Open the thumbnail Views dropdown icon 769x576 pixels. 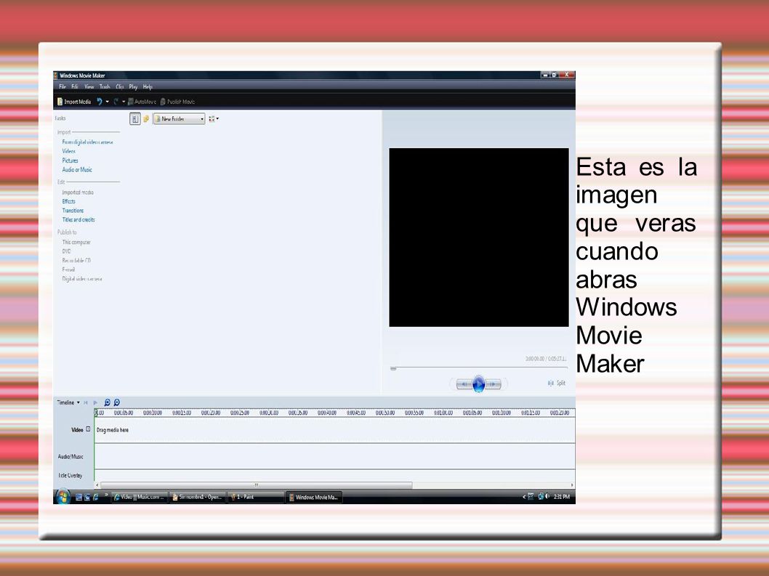(214, 118)
